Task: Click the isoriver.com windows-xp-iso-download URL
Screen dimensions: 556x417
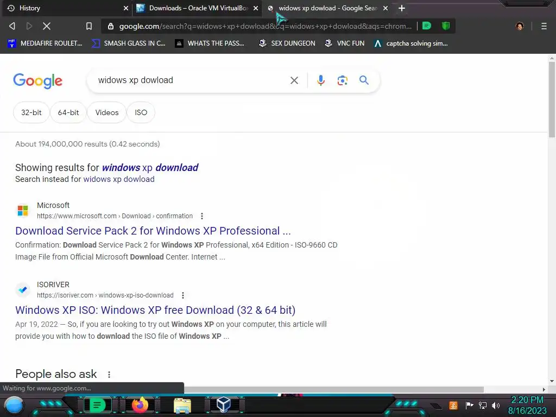Action: pos(105,295)
